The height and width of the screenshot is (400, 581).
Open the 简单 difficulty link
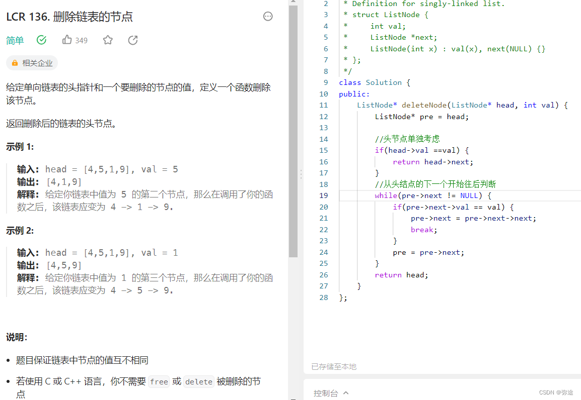point(15,40)
